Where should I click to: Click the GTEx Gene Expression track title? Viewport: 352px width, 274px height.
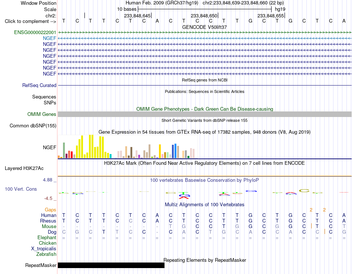click(x=205, y=132)
